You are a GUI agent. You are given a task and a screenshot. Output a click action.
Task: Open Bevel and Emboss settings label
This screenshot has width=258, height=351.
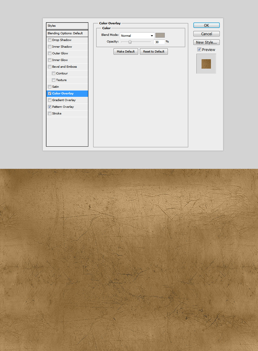pyautogui.click(x=64, y=67)
